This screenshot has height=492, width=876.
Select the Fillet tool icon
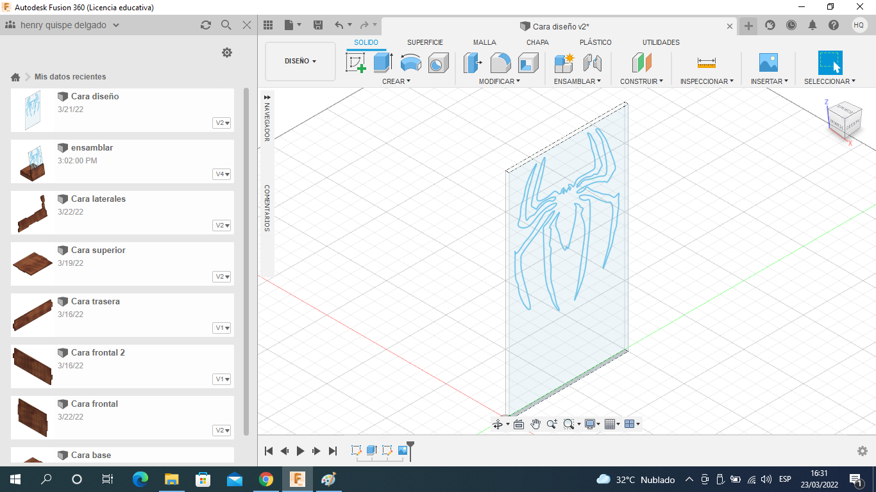[x=500, y=63]
